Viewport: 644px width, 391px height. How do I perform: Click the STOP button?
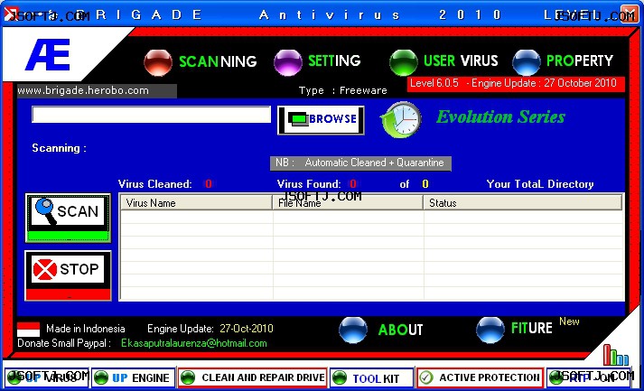coord(68,275)
